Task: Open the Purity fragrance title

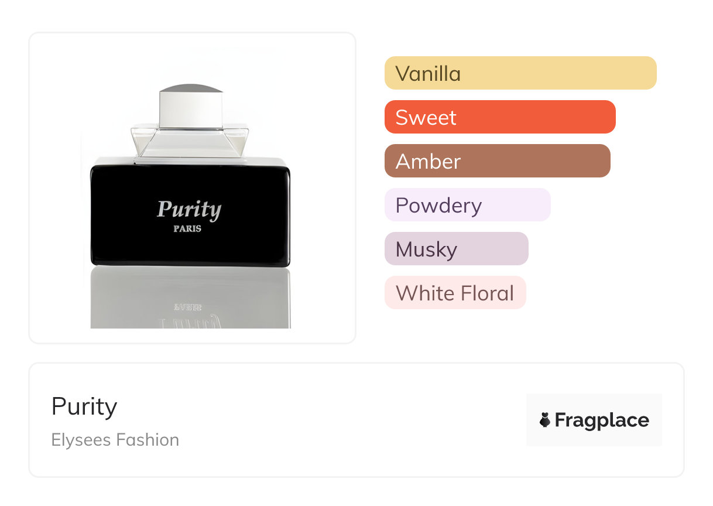Action: pyautogui.click(x=84, y=406)
